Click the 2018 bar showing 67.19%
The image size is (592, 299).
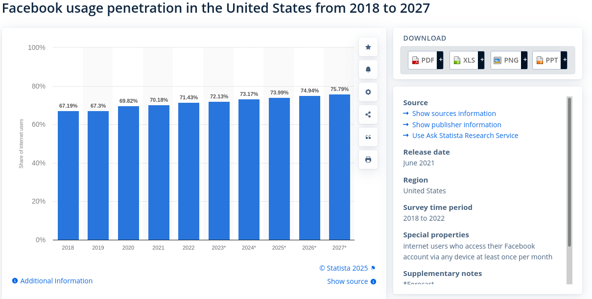pos(68,176)
